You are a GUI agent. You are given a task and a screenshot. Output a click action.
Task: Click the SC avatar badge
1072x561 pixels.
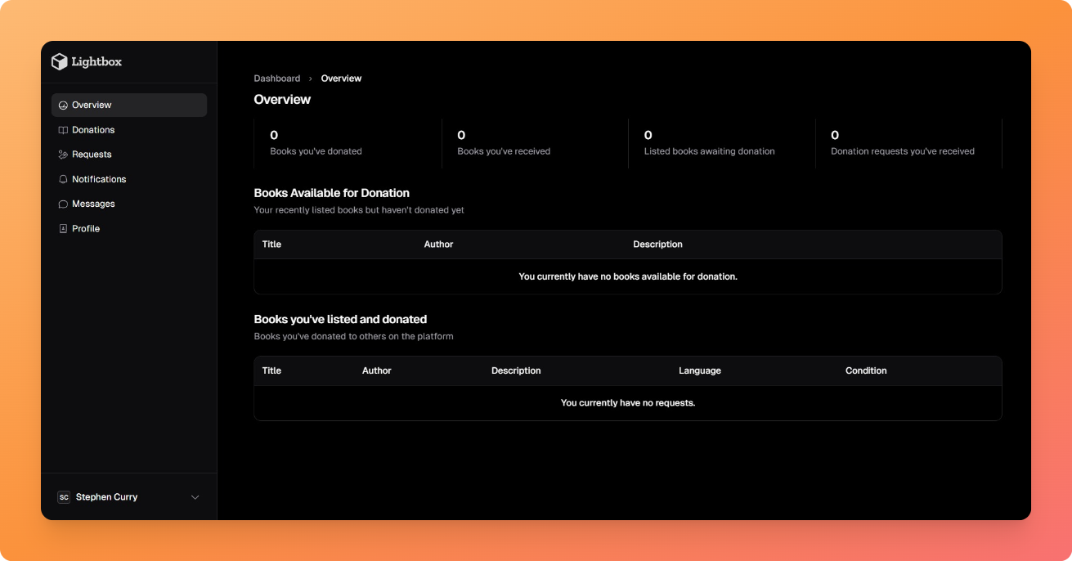click(x=64, y=497)
